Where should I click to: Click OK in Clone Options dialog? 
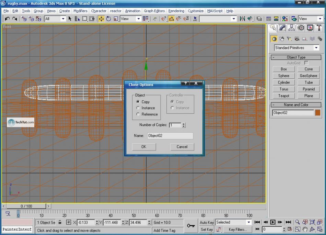[144, 147]
